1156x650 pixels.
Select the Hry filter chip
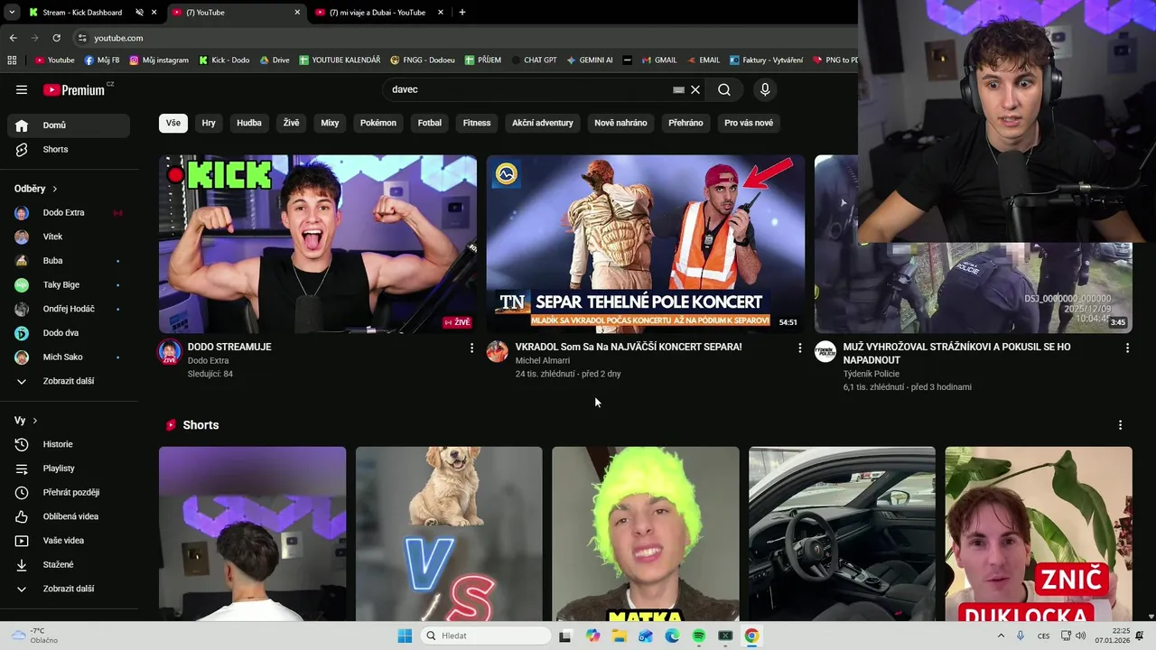[209, 123]
